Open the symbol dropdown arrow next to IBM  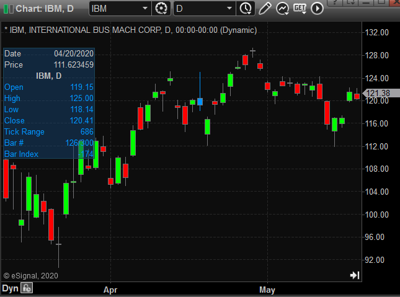click(x=145, y=9)
